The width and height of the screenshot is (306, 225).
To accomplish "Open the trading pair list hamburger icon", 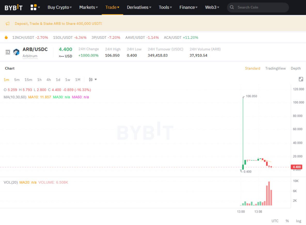I will tap(8, 52).
